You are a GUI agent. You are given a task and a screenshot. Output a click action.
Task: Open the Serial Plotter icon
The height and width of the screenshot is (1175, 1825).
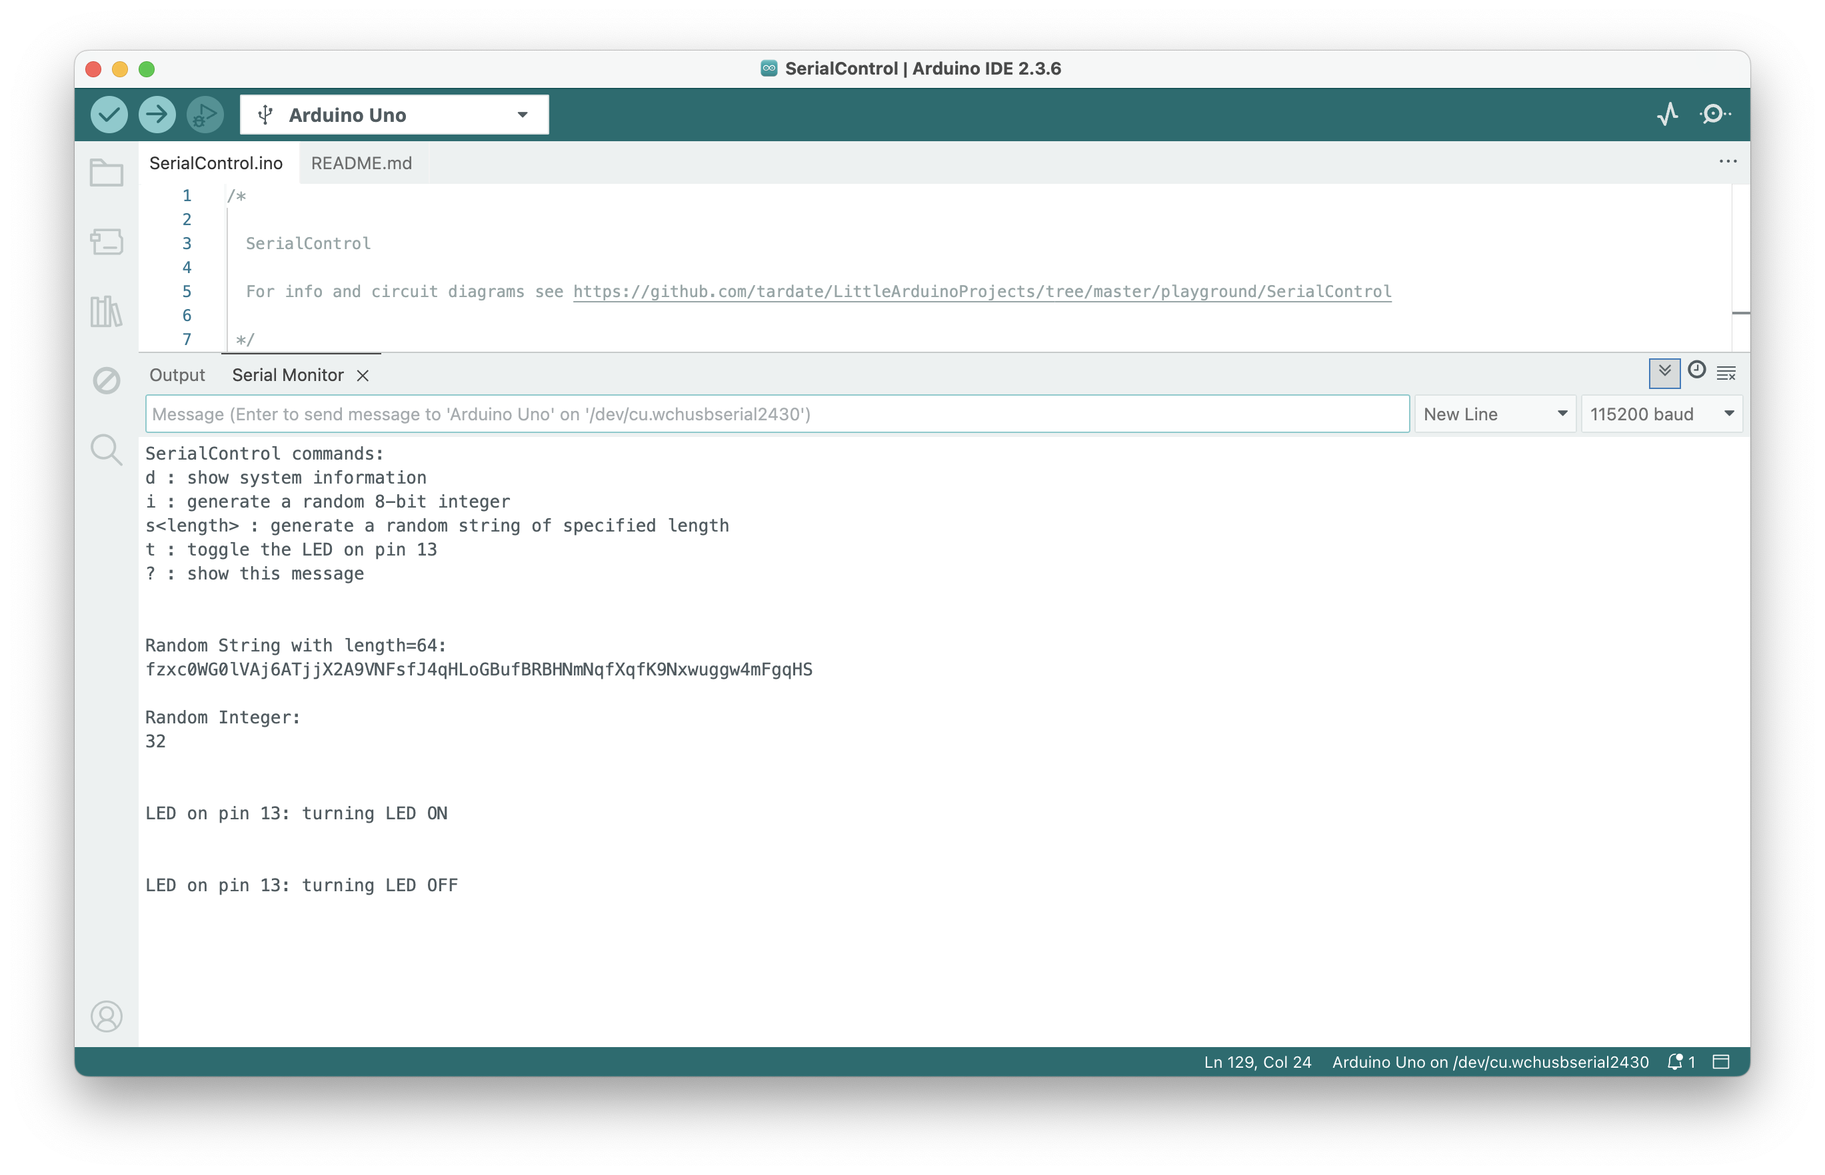click(x=1668, y=115)
